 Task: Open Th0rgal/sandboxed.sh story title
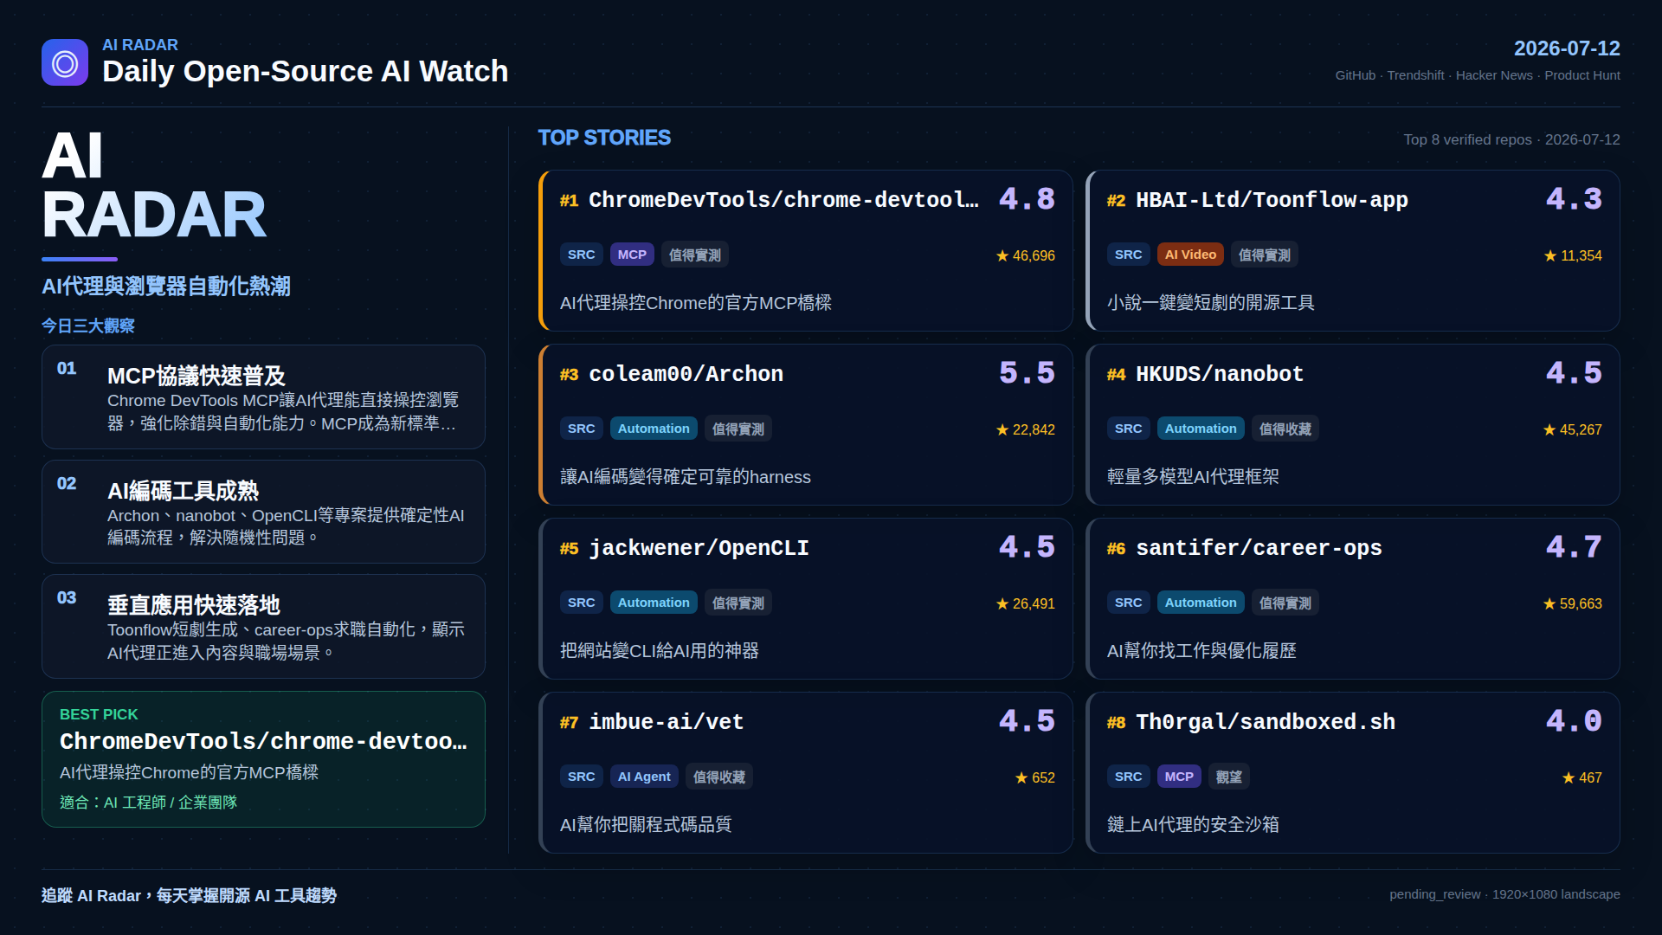(x=1265, y=722)
